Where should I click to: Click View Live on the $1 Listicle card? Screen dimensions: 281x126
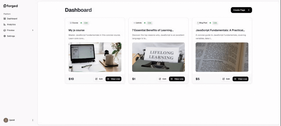click(177, 79)
